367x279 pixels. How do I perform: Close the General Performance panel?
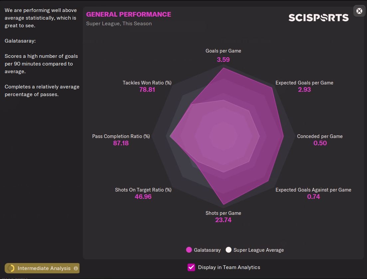tap(359, 11)
